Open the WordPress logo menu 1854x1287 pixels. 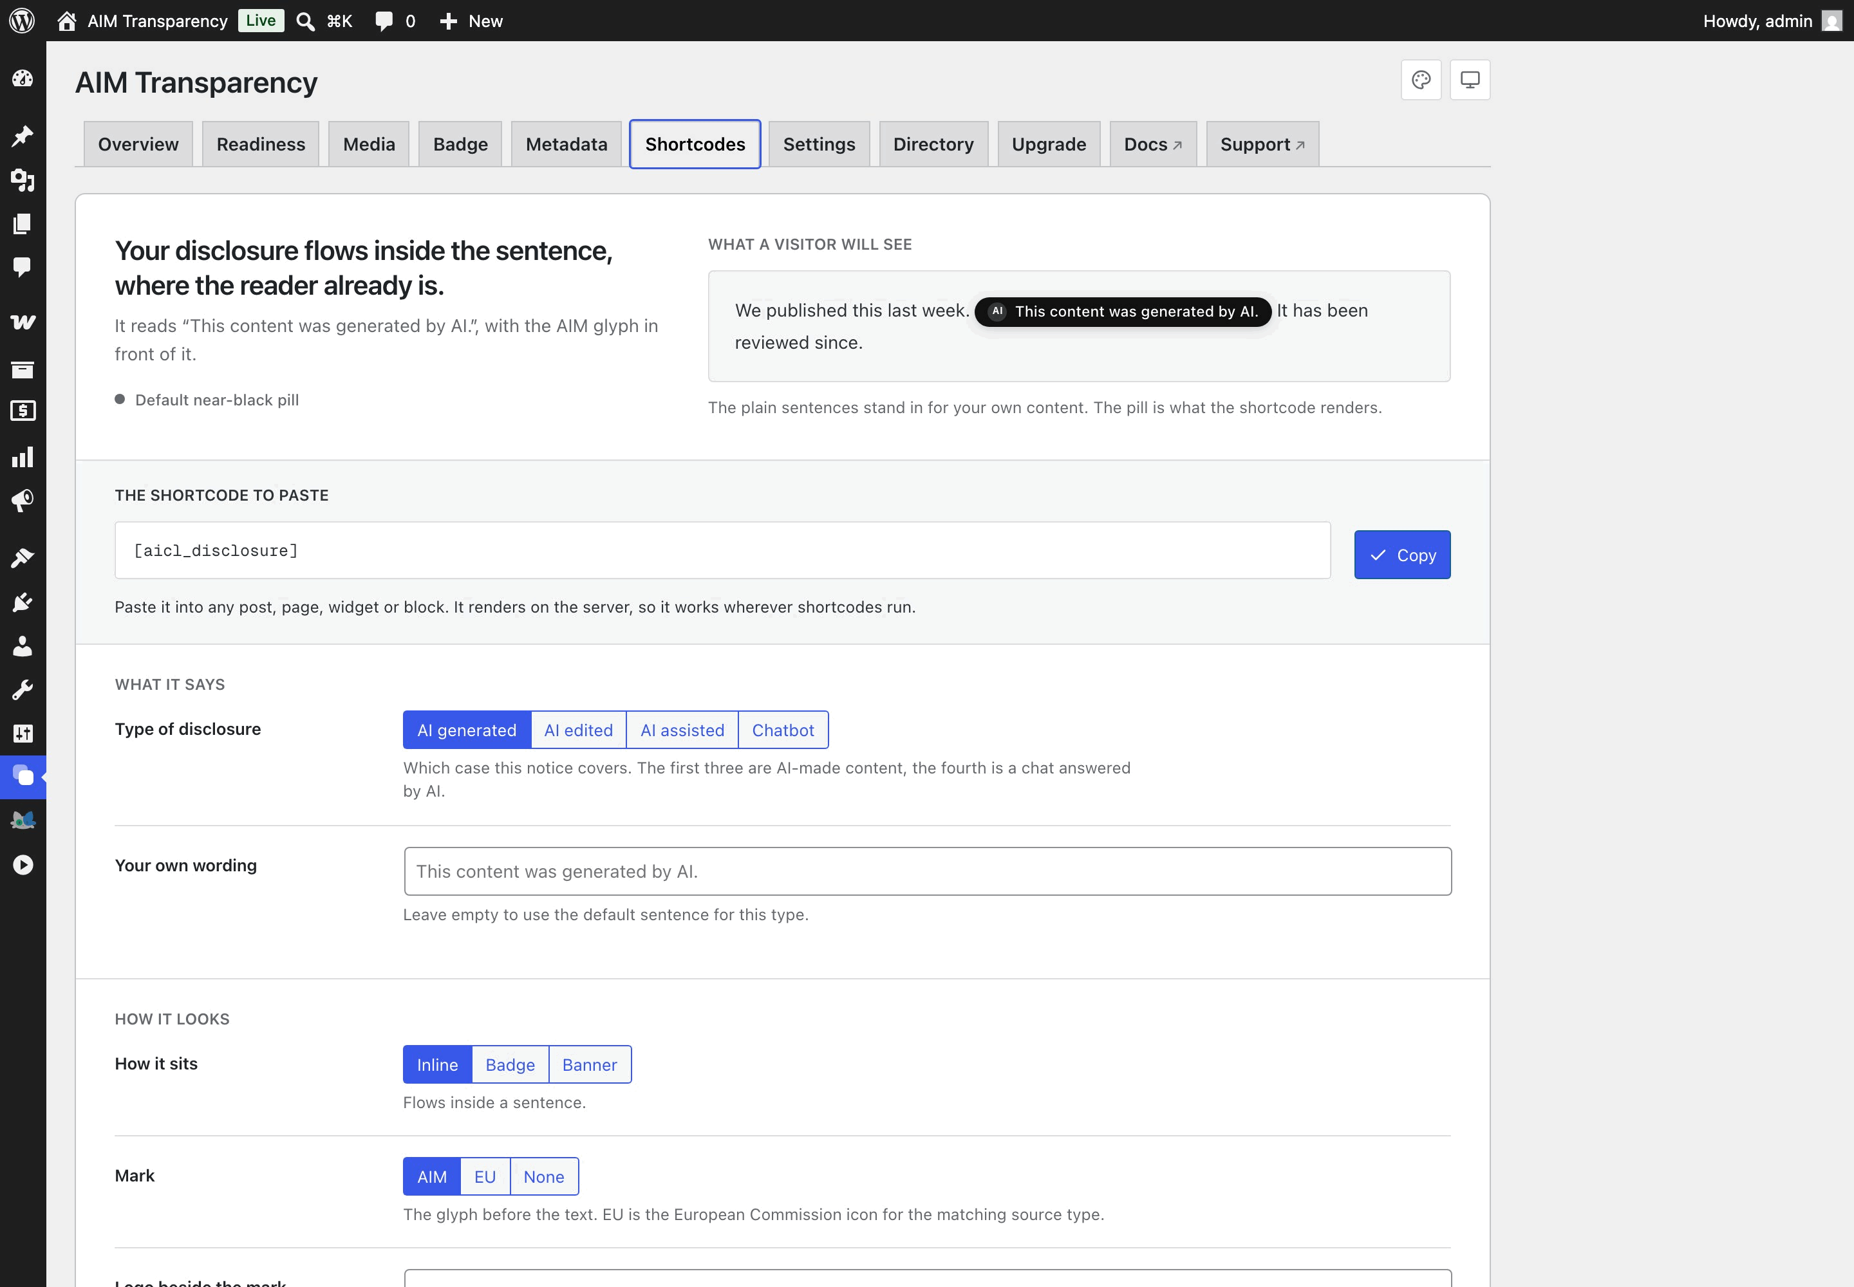pyautogui.click(x=22, y=20)
